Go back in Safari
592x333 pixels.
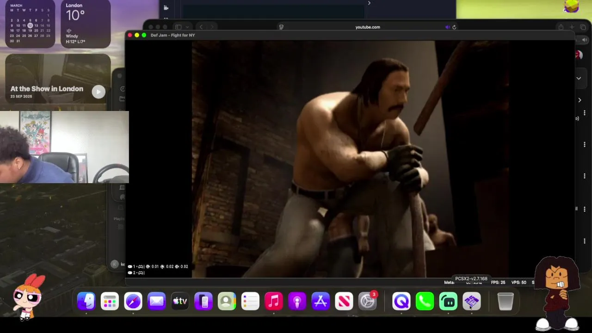[201, 27]
